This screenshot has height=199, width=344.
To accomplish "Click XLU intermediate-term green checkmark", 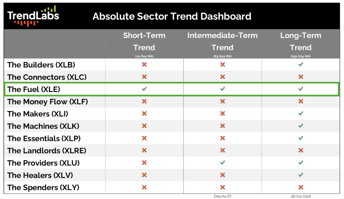I will [x=222, y=163].
